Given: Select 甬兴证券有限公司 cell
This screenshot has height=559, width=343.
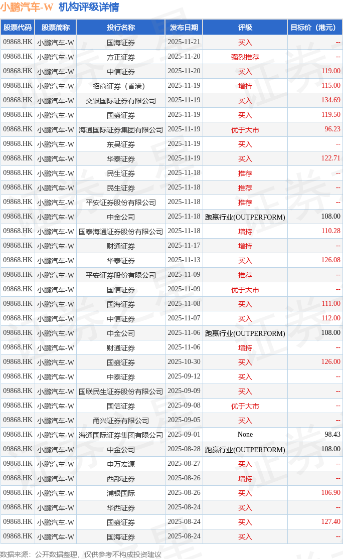Looking at the screenshot, I should click(x=121, y=421).
